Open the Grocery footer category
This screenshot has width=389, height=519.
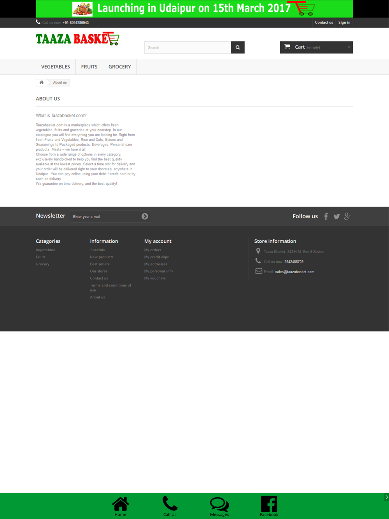42,264
